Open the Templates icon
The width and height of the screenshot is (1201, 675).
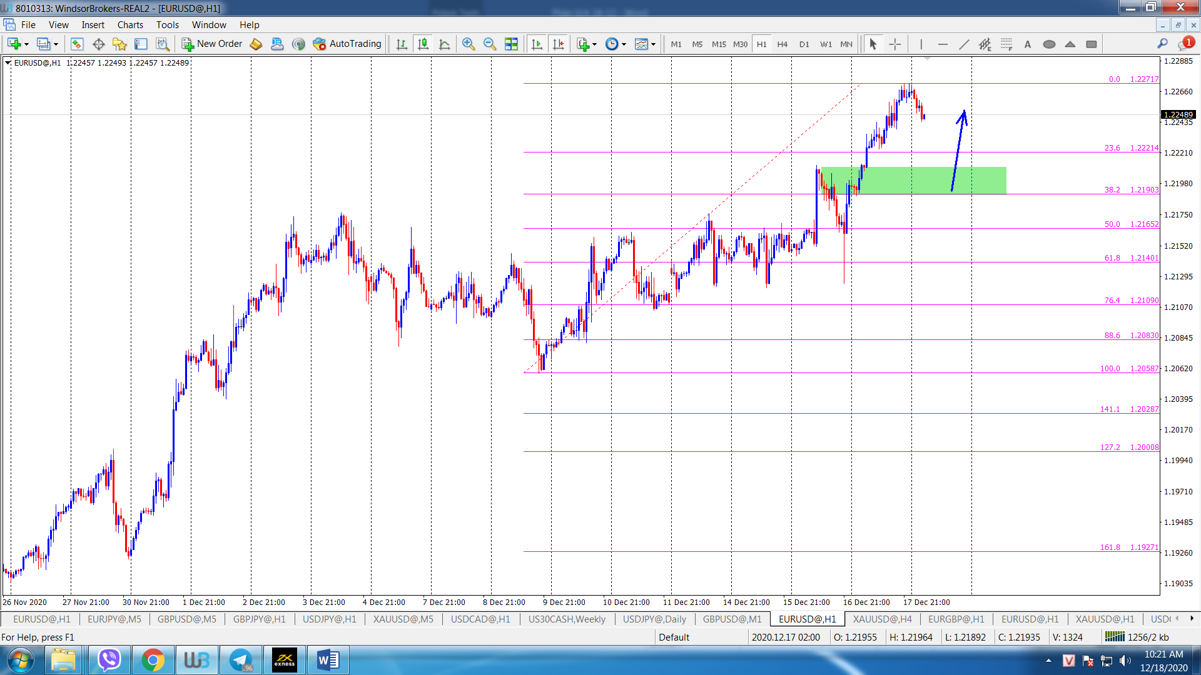pos(641,44)
